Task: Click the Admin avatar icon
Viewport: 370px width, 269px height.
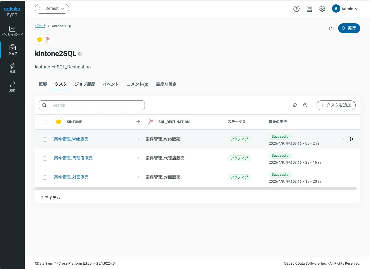Action: click(336, 9)
